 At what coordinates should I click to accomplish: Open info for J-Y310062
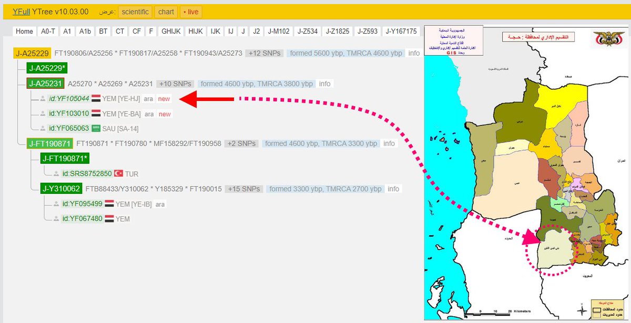(x=393, y=189)
